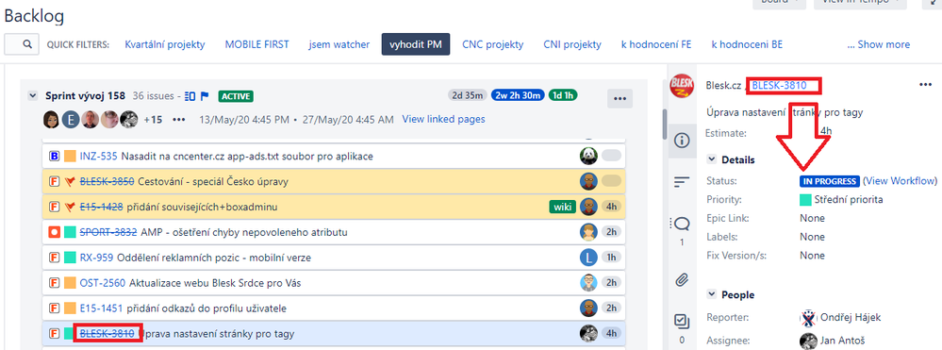The width and height of the screenshot is (942, 350).
Task: Expand quick filters with Show more
Action: (x=878, y=44)
